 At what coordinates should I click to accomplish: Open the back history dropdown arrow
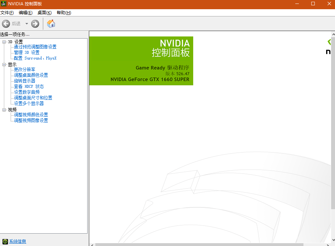(x=27, y=24)
